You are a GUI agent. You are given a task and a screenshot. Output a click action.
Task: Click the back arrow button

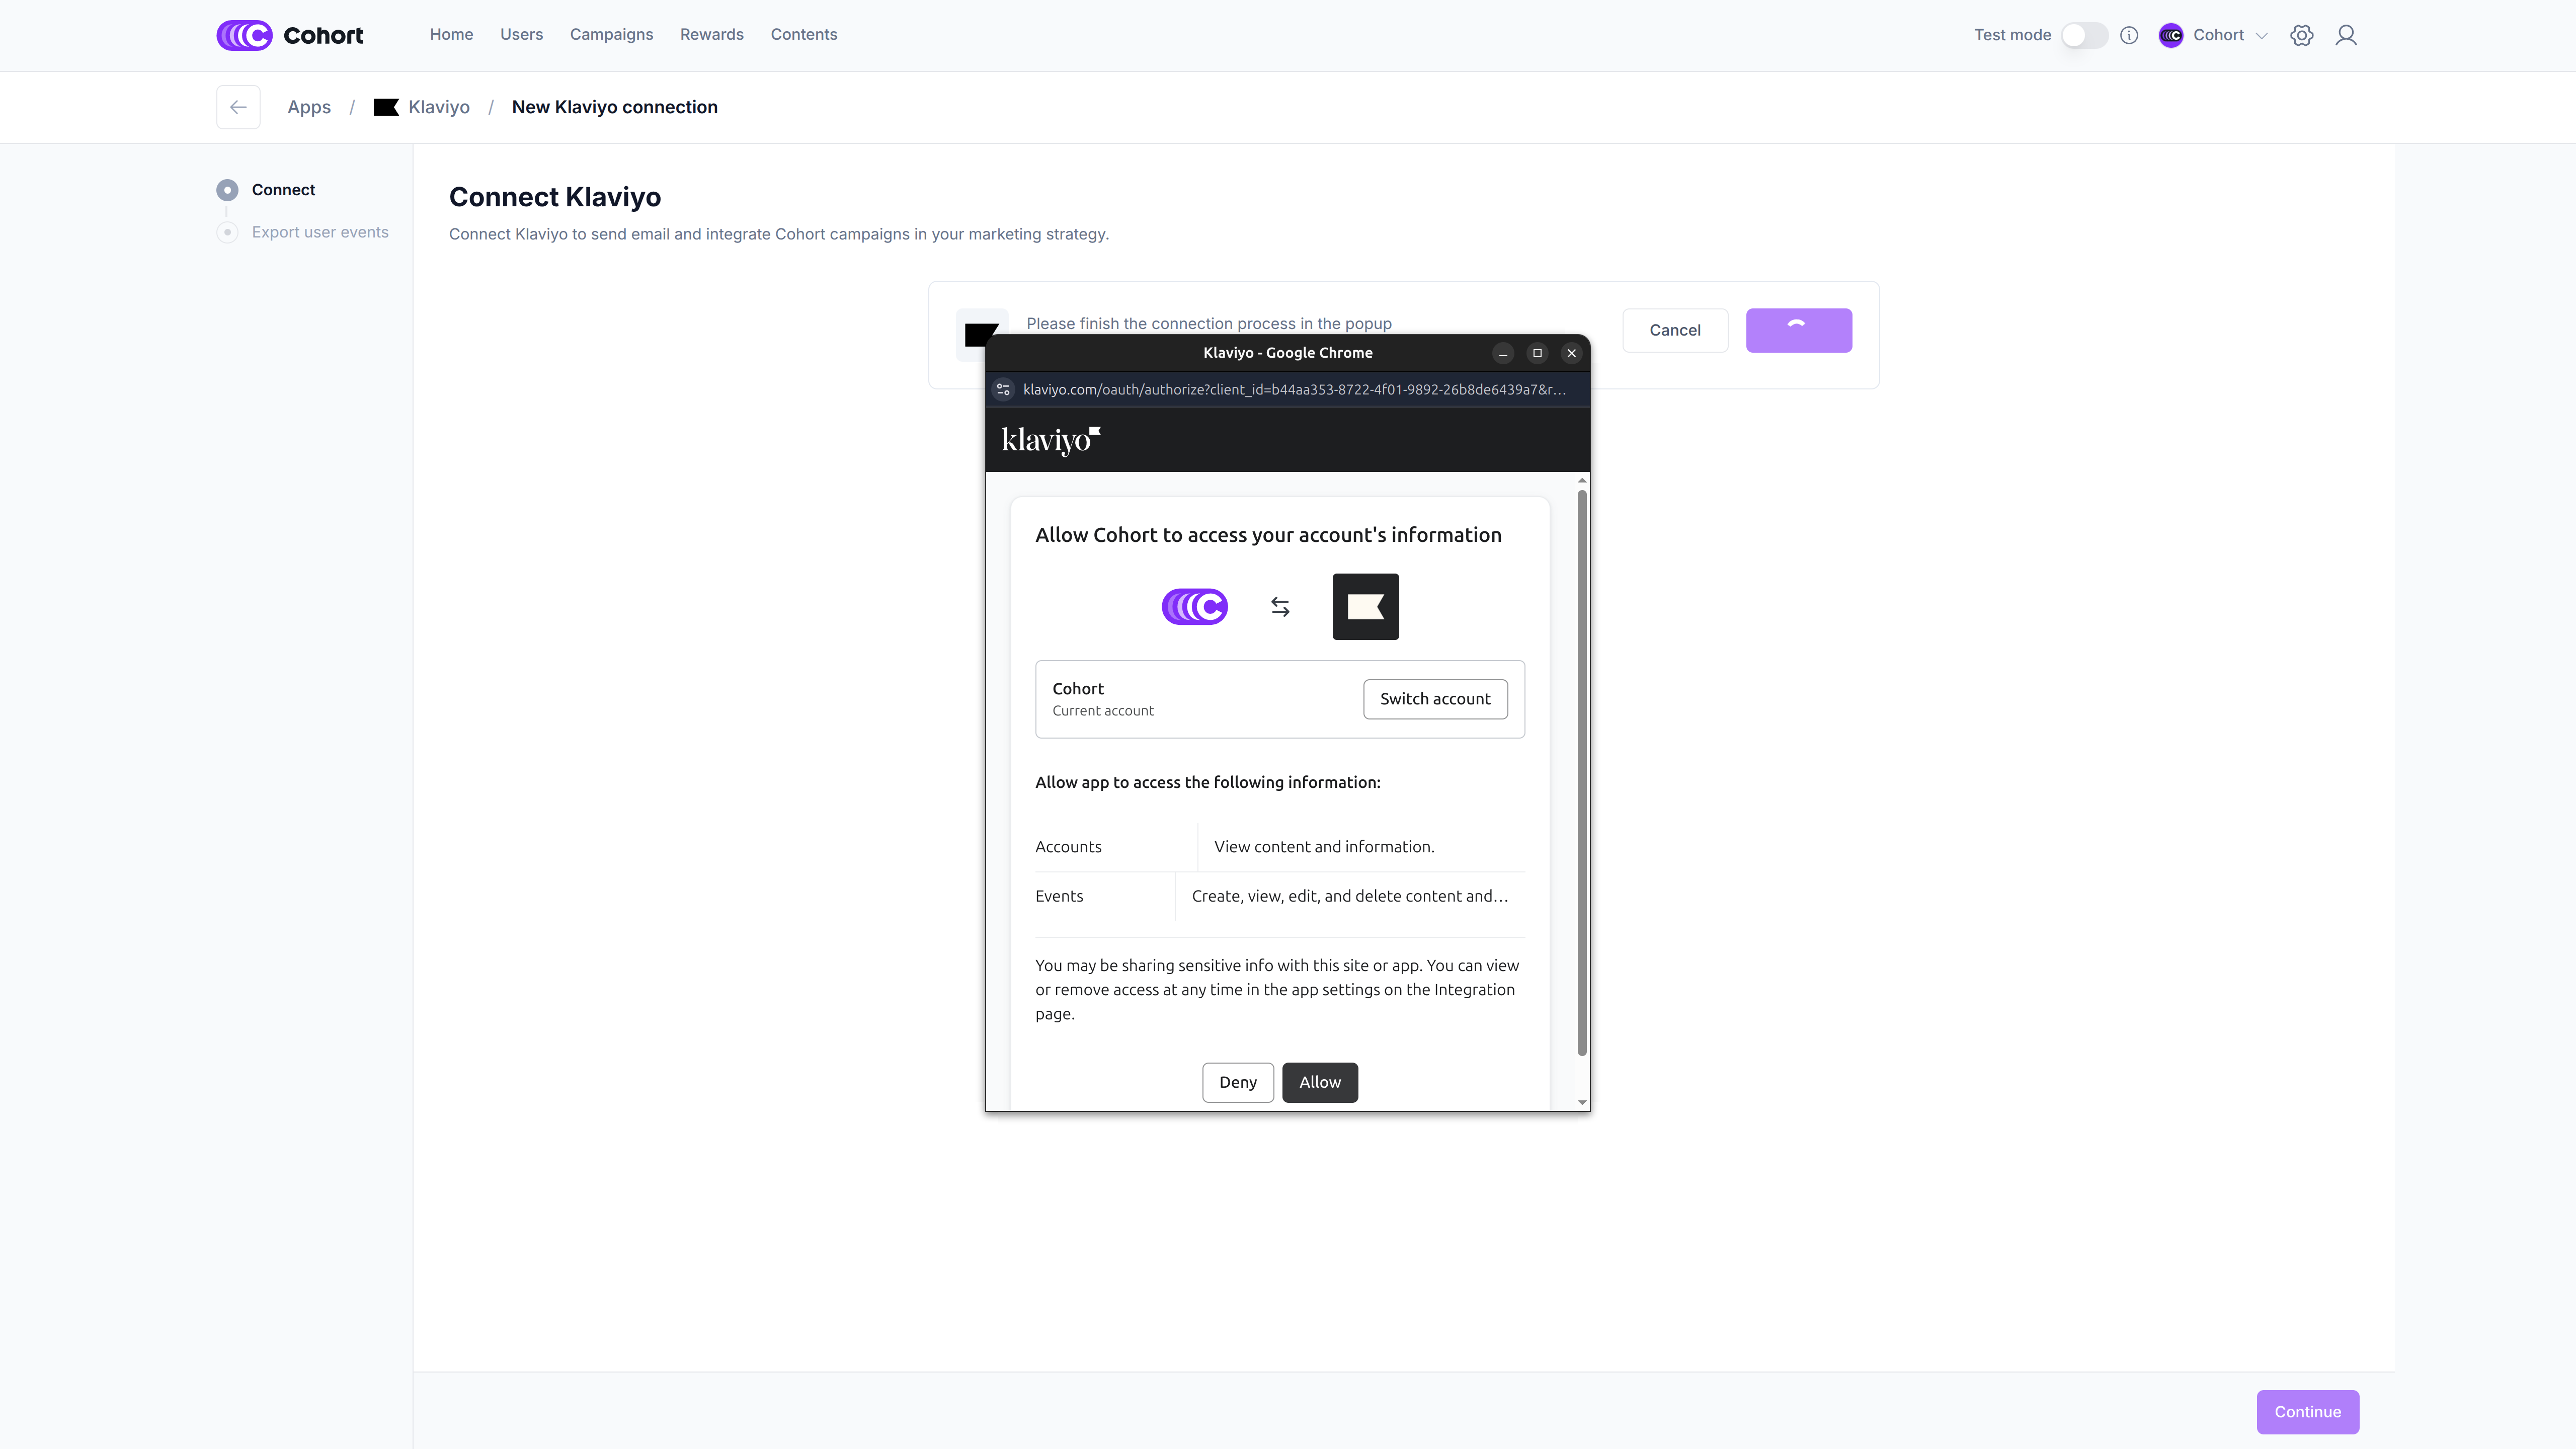[238, 107]
